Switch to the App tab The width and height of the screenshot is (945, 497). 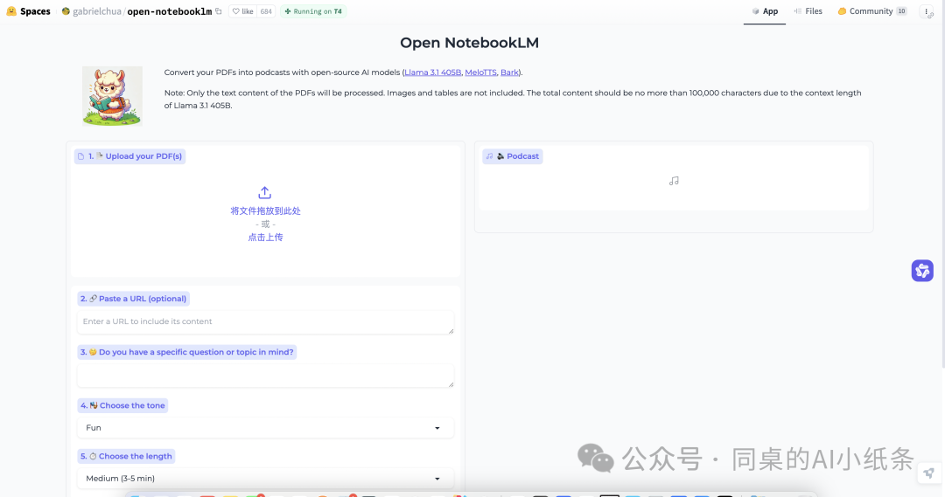(765, 11)
